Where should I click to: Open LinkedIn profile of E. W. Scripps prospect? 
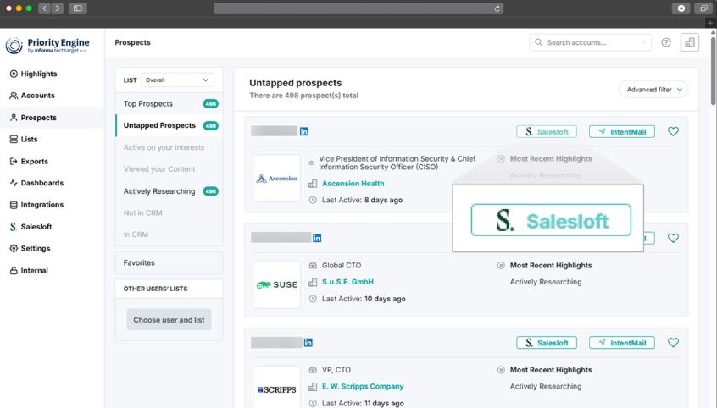pos(308,343)
